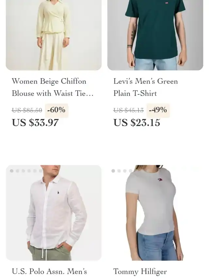
Task: Select the fourth carousel dot on the Polo shirt image
Action: 29,171
